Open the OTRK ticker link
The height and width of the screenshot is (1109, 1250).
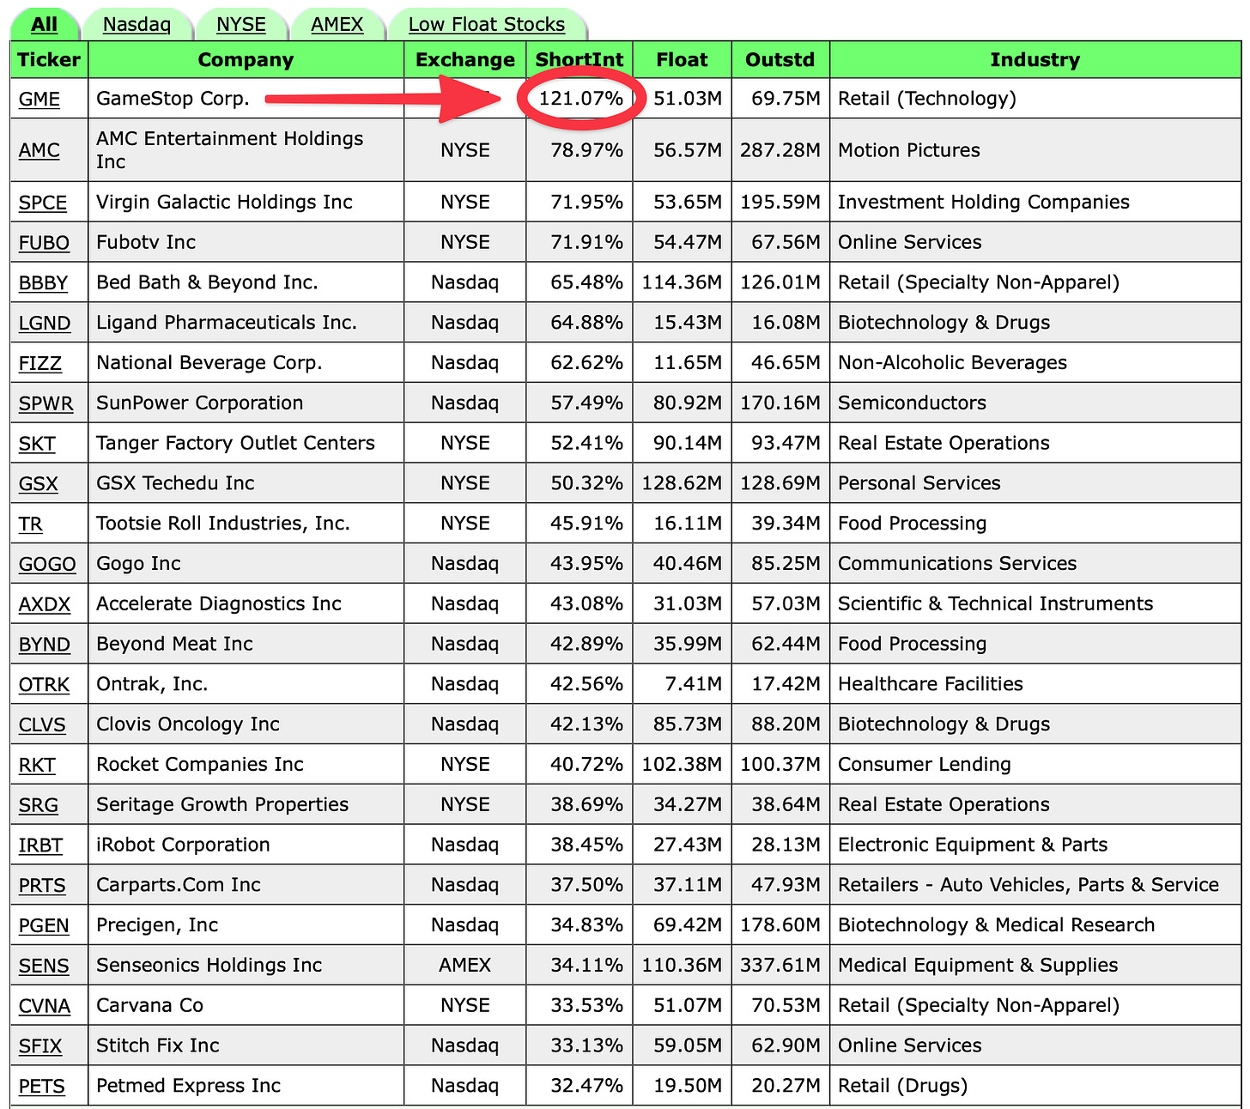point(45,685)
